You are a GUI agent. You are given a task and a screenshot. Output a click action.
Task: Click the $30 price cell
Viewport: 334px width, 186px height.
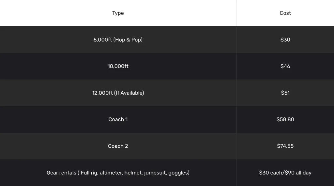285,40
